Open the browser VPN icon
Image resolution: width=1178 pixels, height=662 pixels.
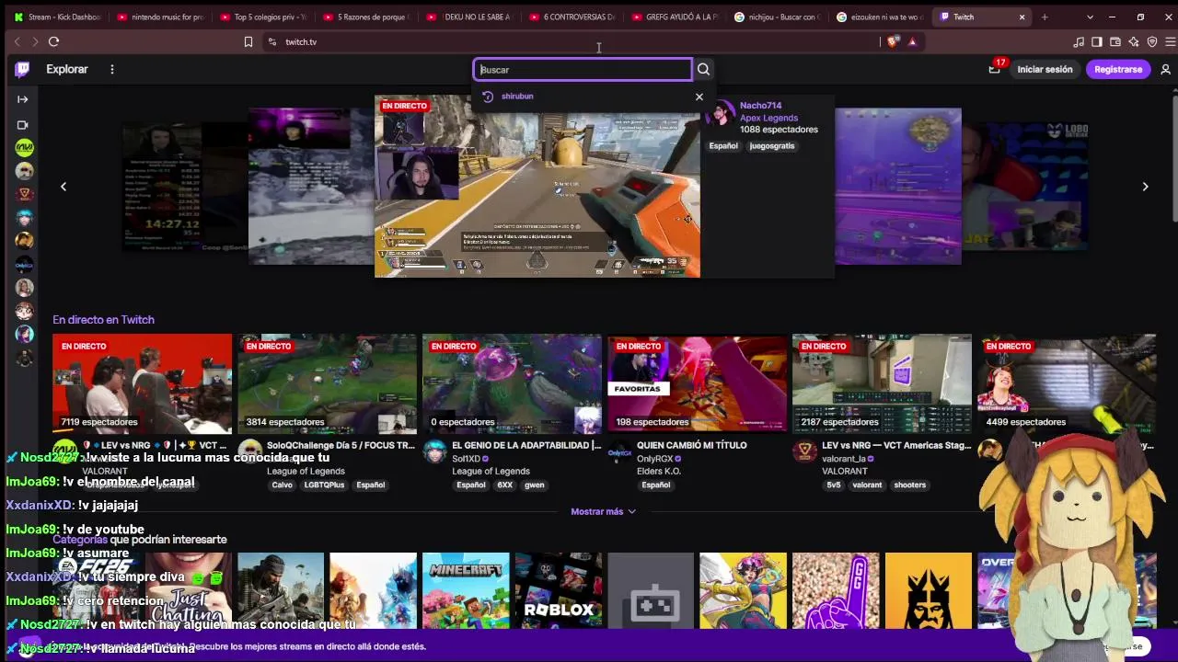pyautogui.click(x=1152, y=41)
